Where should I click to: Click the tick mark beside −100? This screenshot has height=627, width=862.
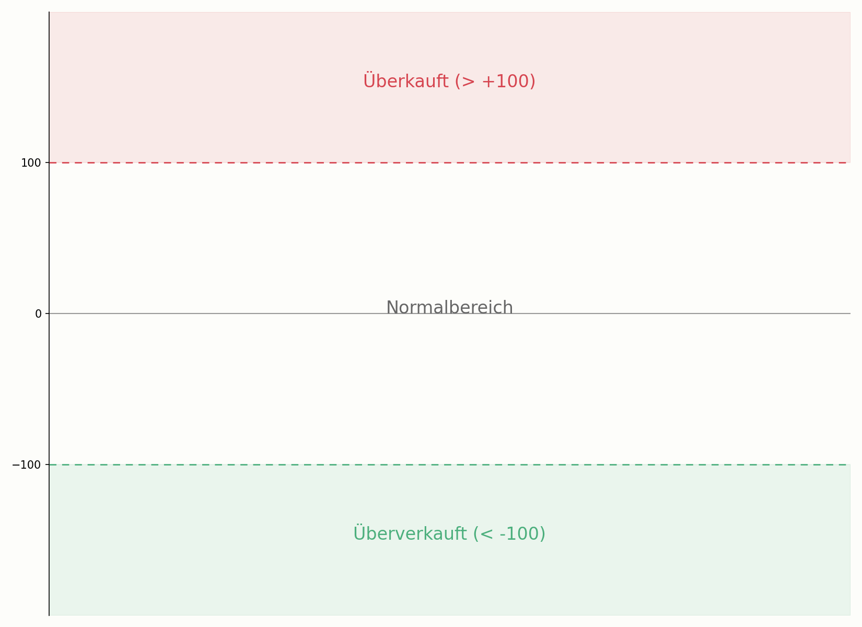(47, 465)
